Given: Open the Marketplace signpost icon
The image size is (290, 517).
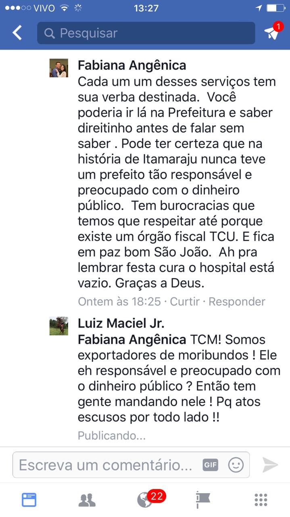Looking at the screenshot, I should click(203, 500).
